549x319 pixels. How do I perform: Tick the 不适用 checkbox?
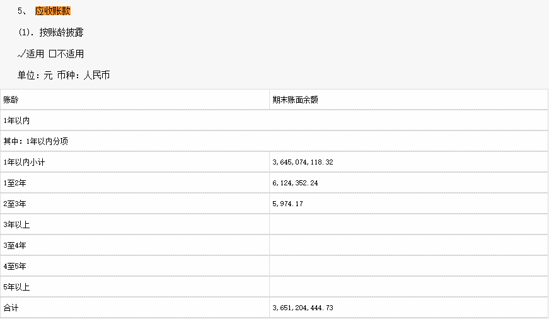pyautogui.click(x=52, y=54)
